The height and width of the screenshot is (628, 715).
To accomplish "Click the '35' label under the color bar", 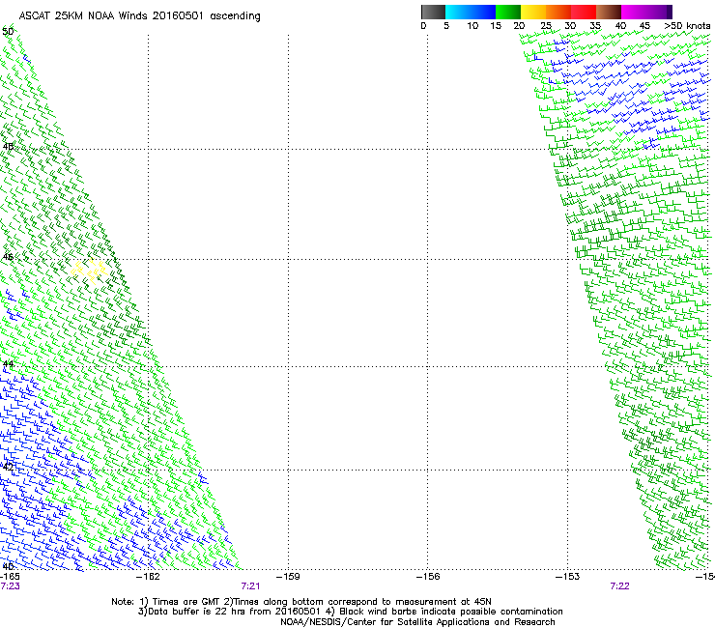I will point(595,26).
